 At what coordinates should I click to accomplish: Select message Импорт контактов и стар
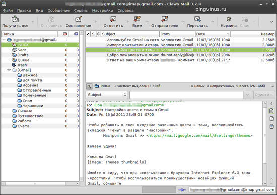tap(180, 45)
